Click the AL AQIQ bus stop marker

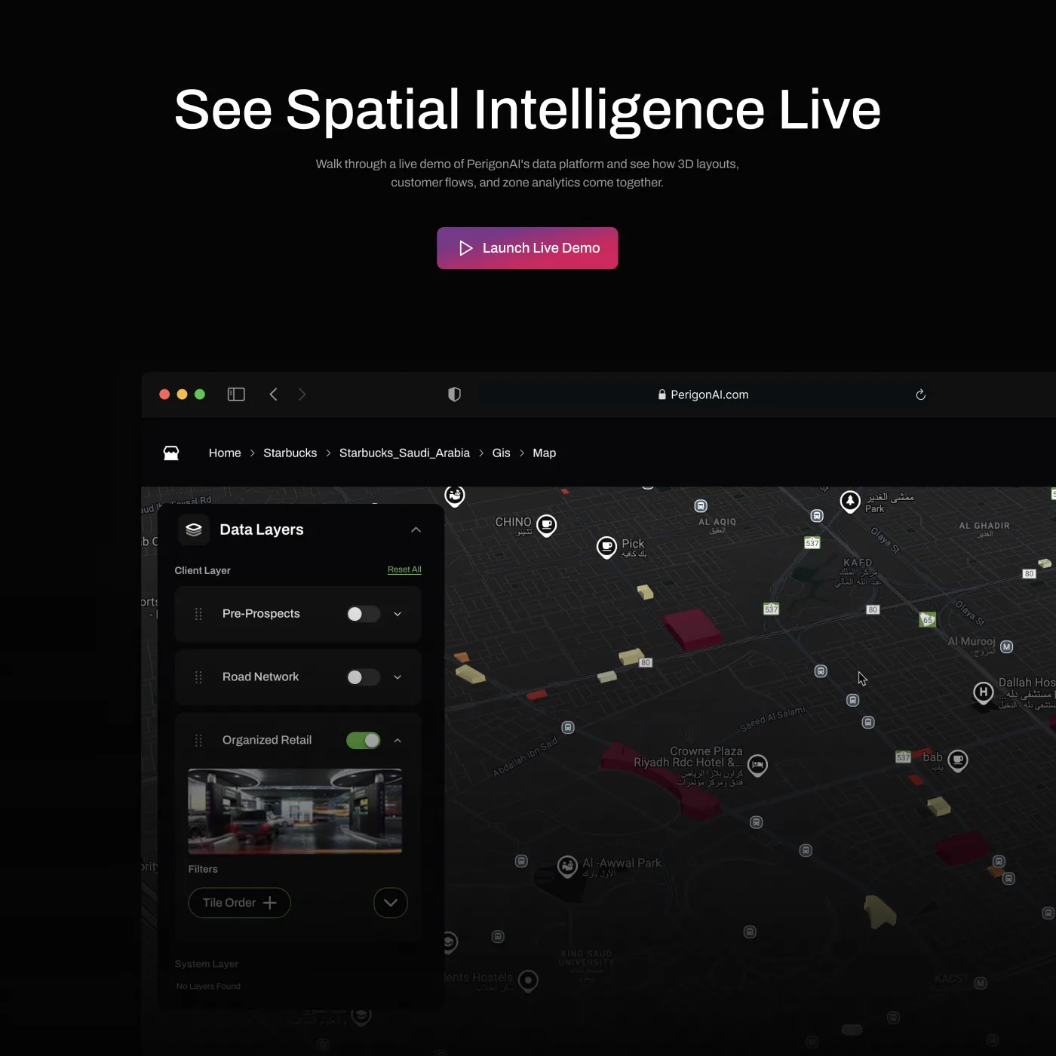pos(701,505)
